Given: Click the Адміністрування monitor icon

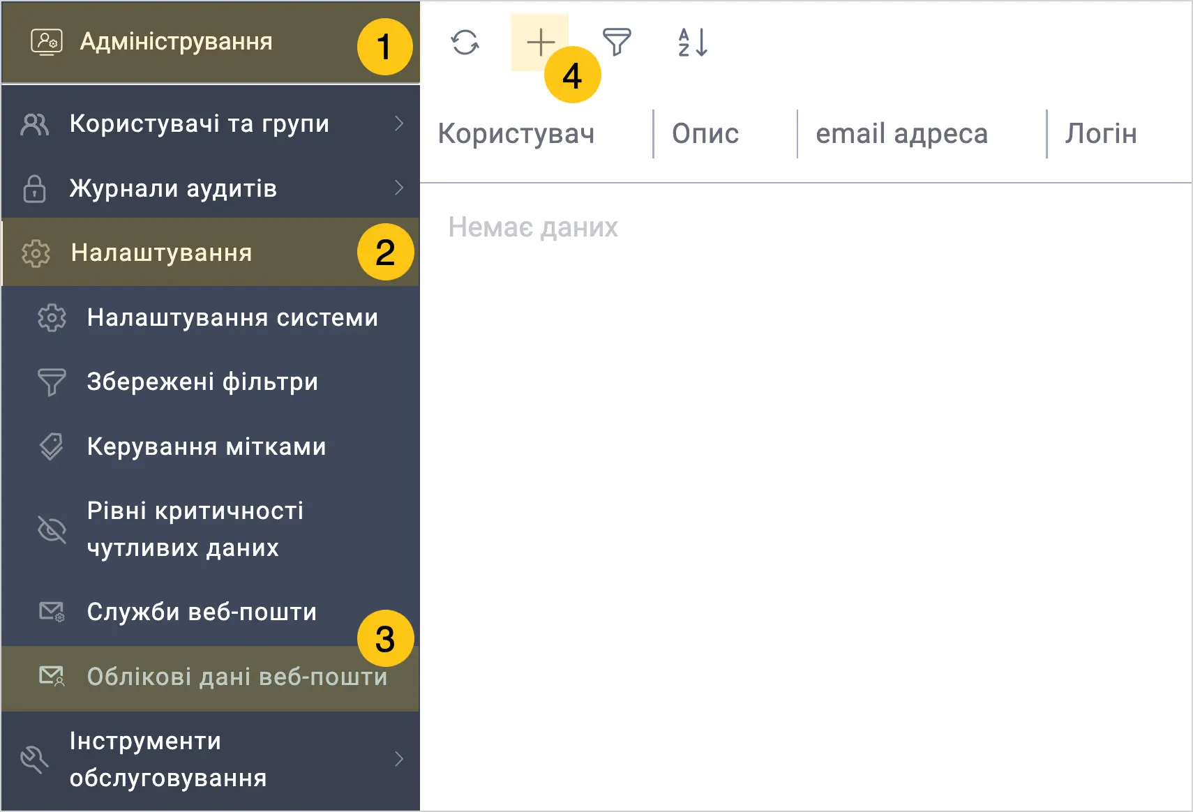Looking at the screenshot, I should tap(47, 42).
